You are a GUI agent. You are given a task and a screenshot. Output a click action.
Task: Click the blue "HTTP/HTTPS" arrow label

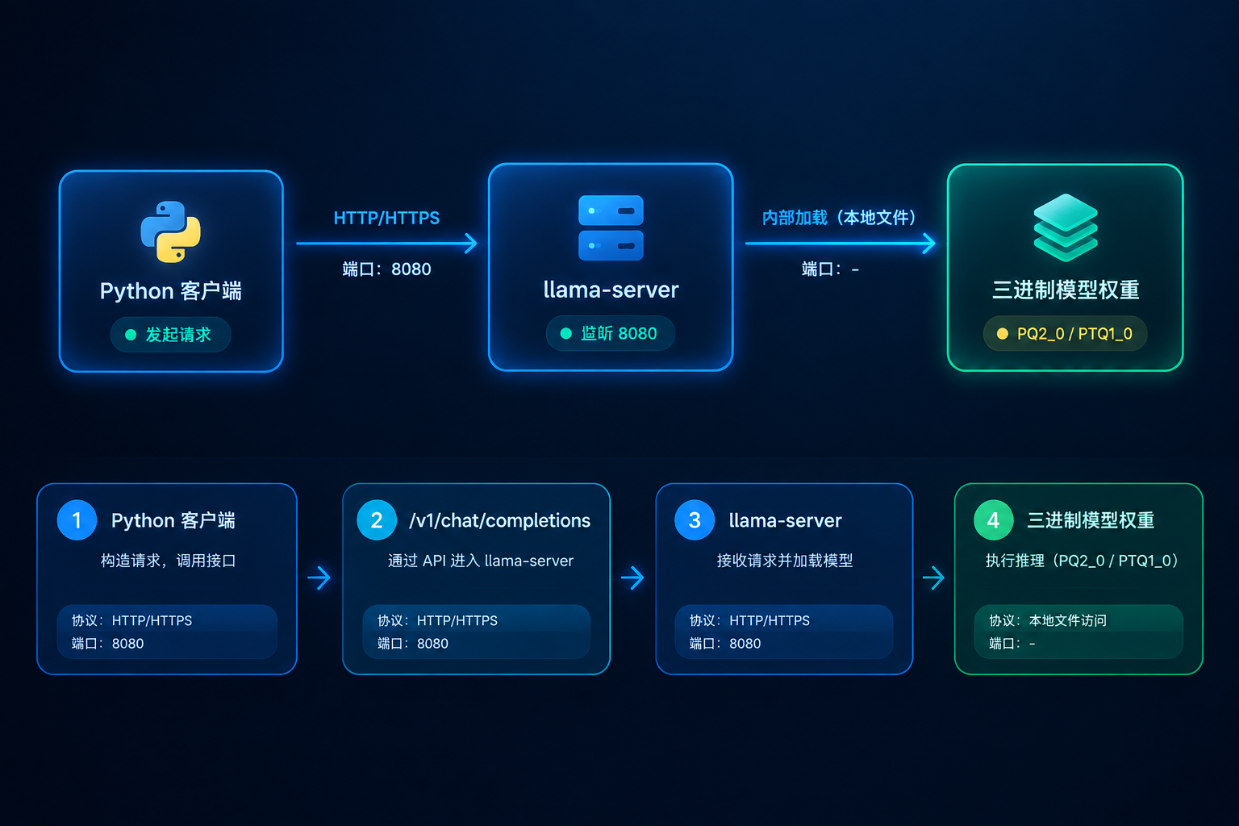(386, 218)
